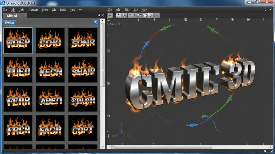
Task: Open the De menu in right panel
Action: coord(110,10)
